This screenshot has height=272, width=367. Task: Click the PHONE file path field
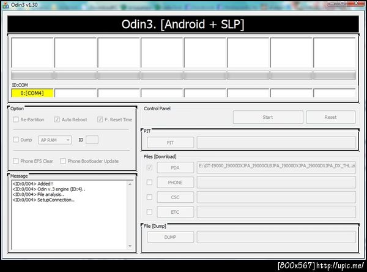coord(276,183)
